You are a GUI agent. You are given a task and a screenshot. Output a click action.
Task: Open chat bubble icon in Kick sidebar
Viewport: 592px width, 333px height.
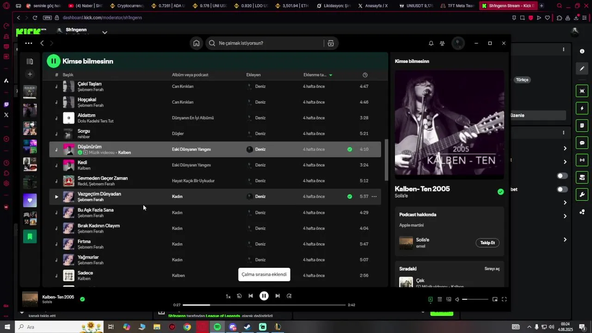[582, 143]
